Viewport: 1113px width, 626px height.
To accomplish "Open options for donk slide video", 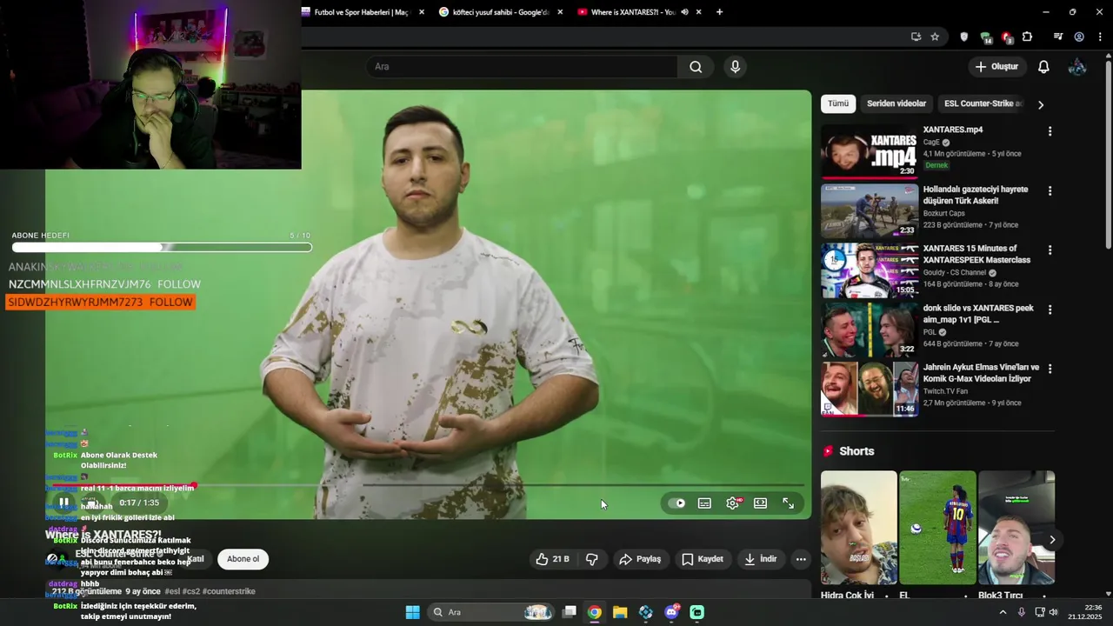I will coord(1050,310).
